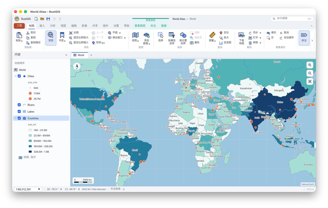Click the 复制 copy button
The image size is (328, 208).
click(x=31, y=37)
